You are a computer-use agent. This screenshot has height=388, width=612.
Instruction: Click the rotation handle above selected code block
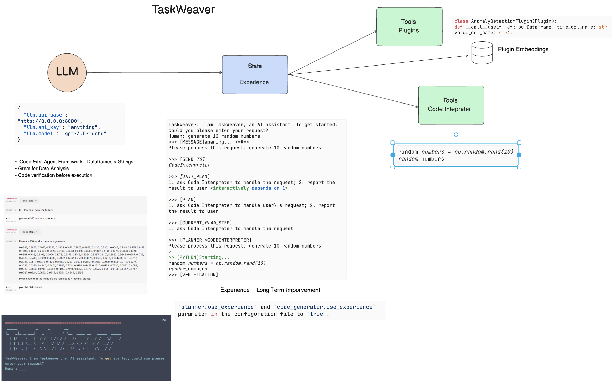[x=456, y=135]
